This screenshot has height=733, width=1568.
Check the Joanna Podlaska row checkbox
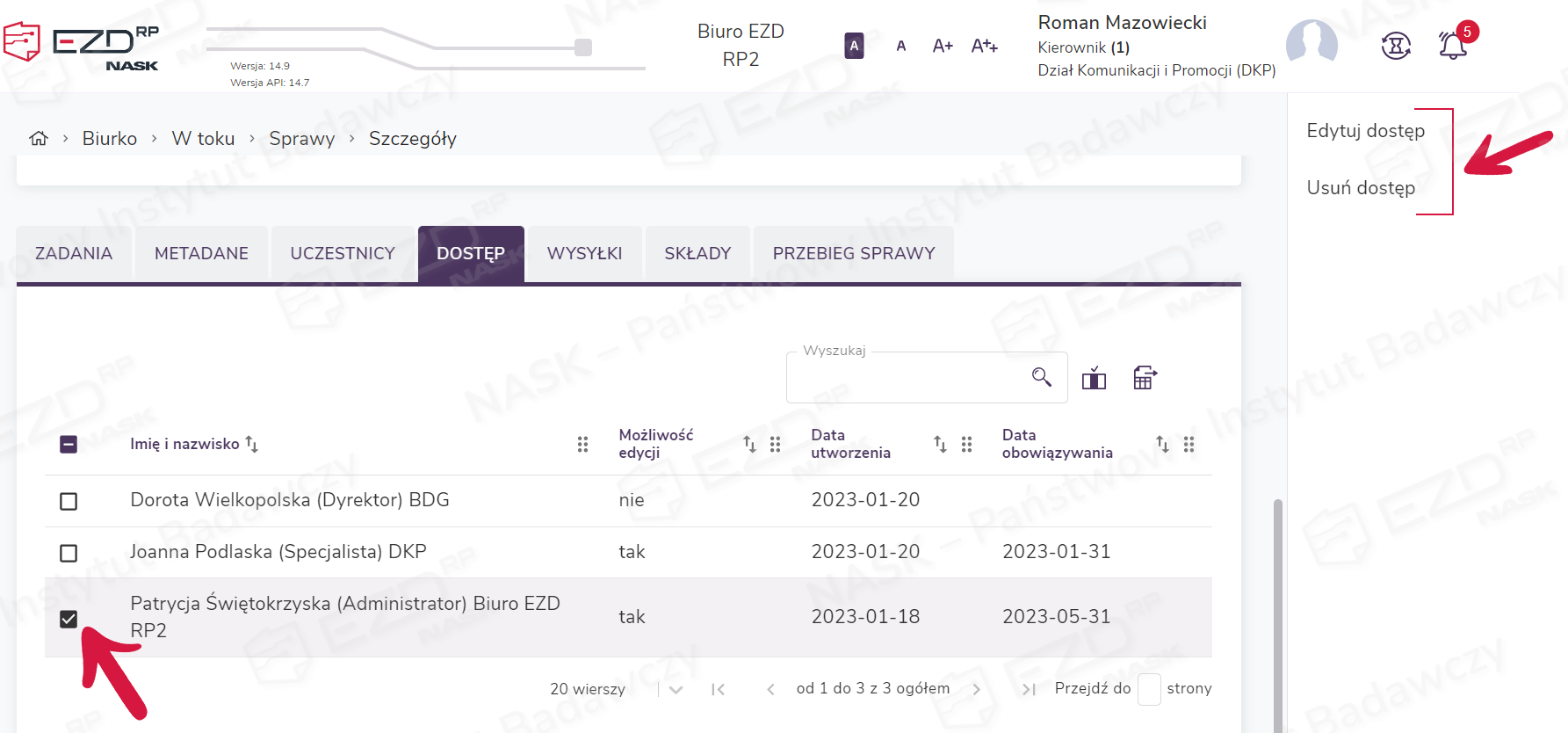69,553
